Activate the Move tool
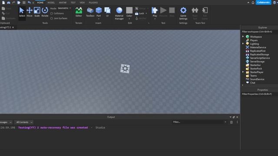Viewport: 278px width, 156px height. click(x=30, y=12)
